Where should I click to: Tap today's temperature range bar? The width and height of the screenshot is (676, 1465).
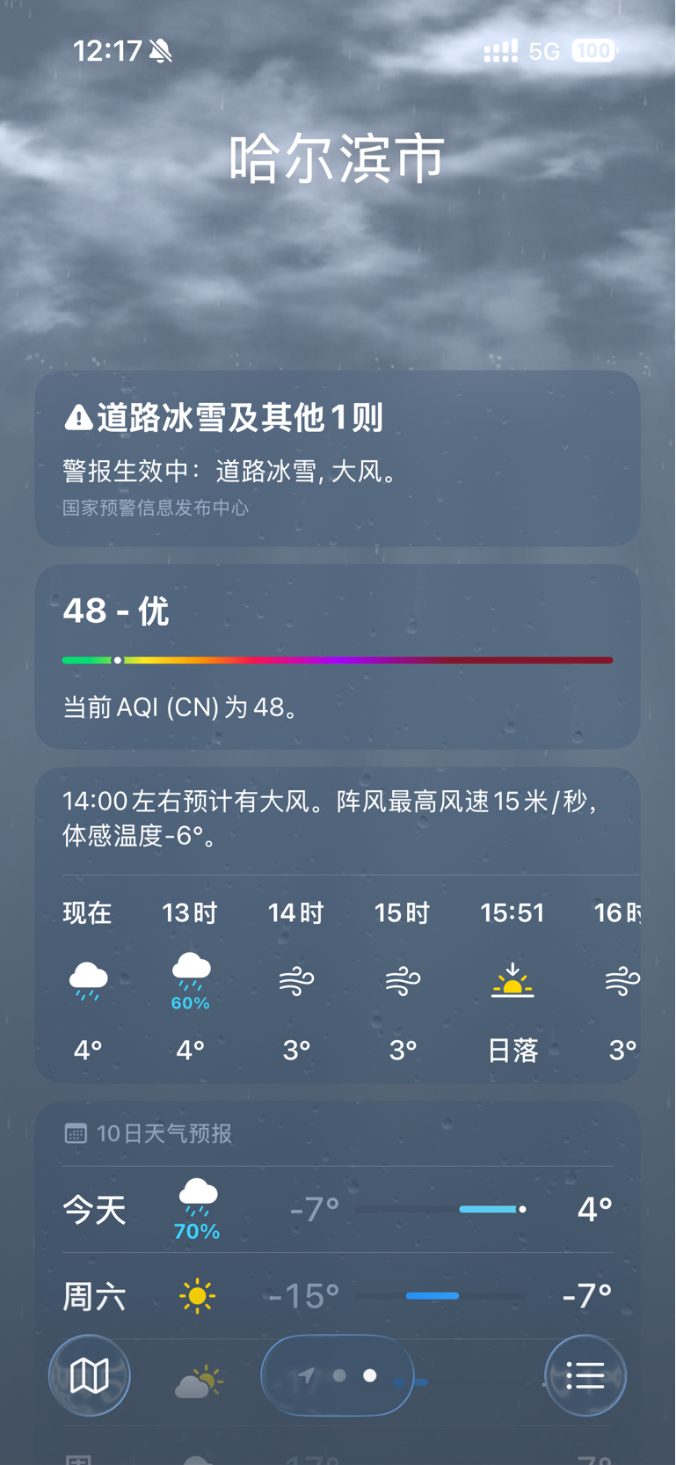[440, 1210]
